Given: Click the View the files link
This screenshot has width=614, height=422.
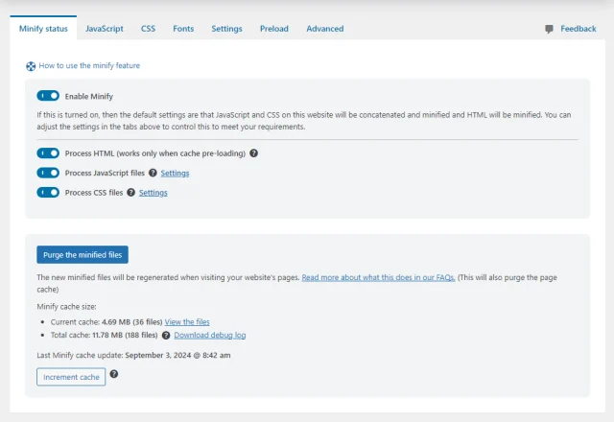Looking at the screenshot, I should (187, 322).
